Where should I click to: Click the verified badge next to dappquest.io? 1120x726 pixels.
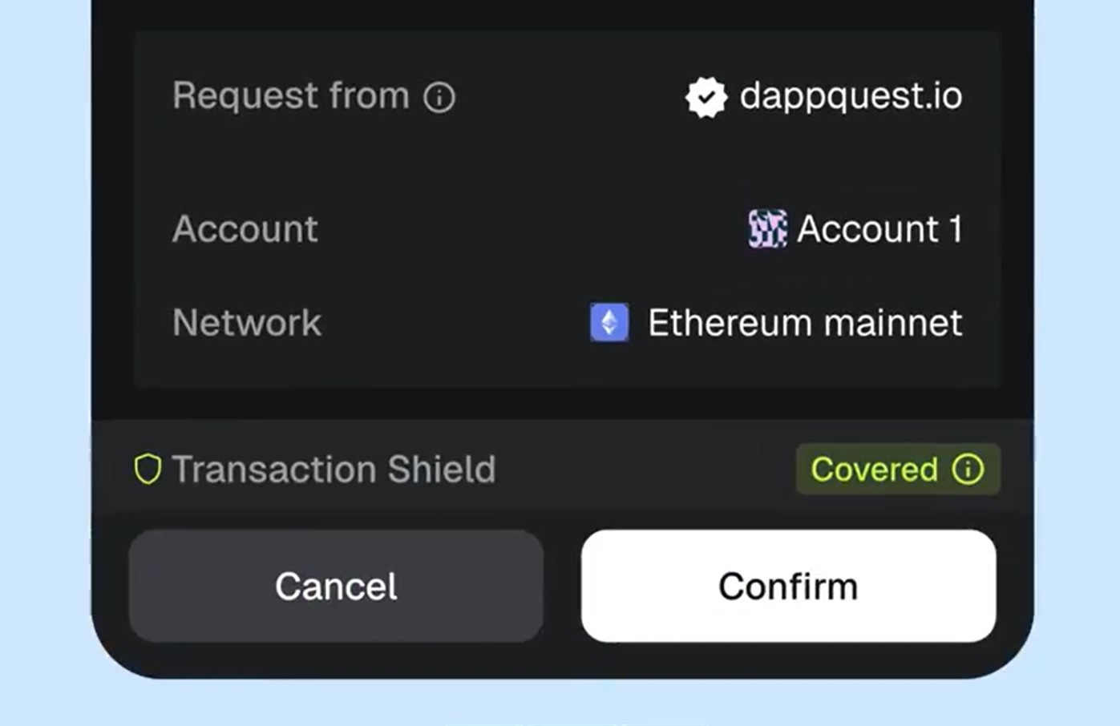click(705, 96)
